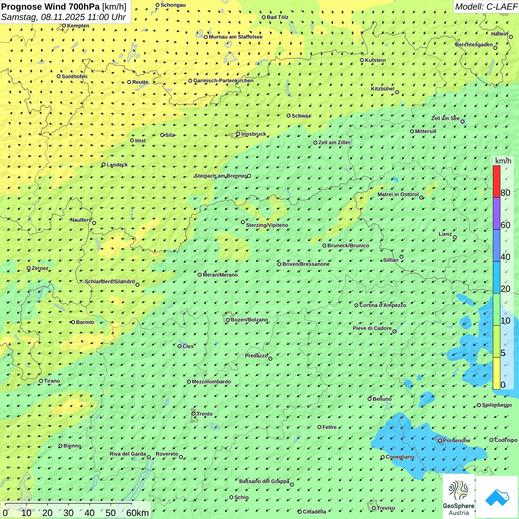Image resolution: width=519 pixels, height=519 pixels.
Task: Click the Schwaz city label
Action: 301,116
